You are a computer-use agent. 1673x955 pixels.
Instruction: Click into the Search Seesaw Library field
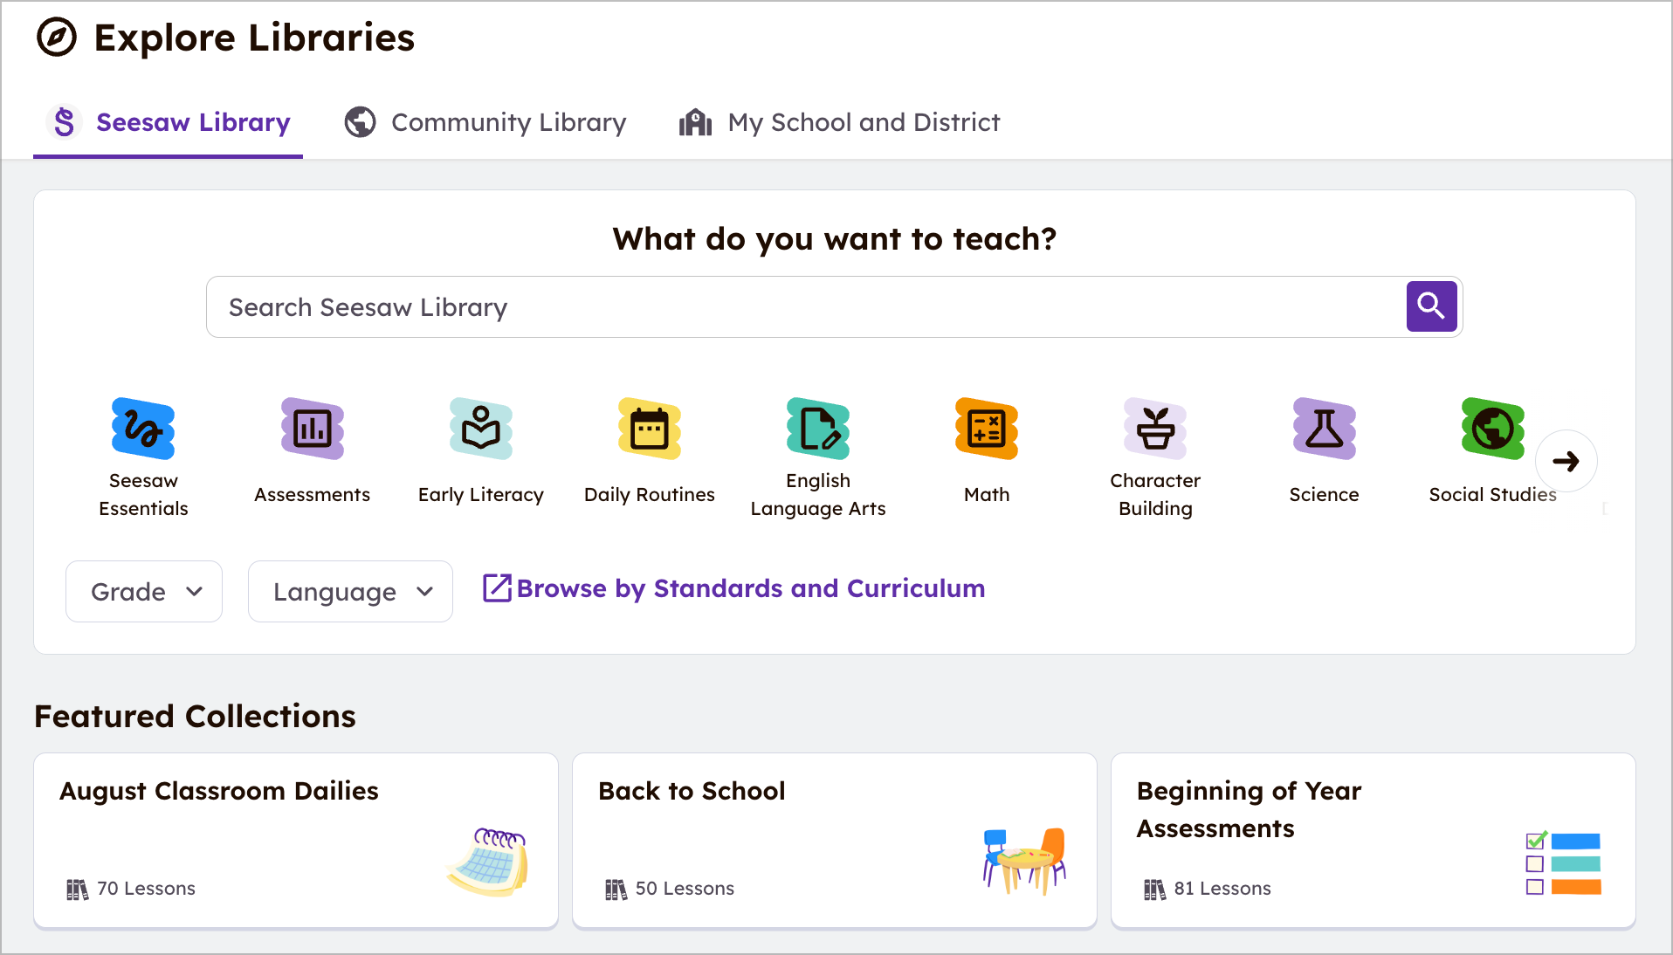pos(803,307)
